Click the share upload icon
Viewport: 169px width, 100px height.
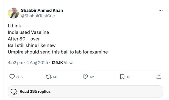159,77
